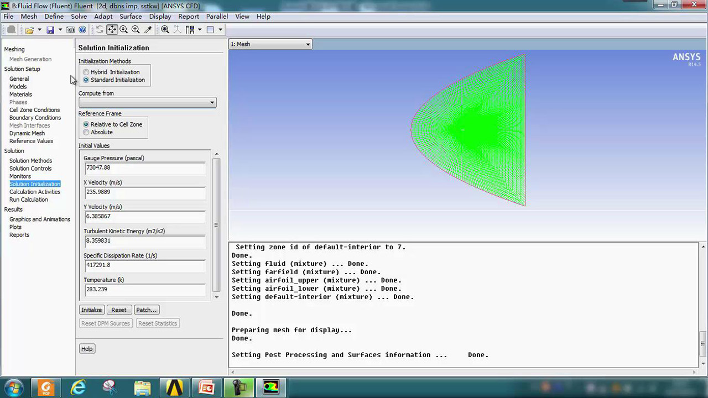
Task: Open the Adapt menu
Action: pos(103,17)
